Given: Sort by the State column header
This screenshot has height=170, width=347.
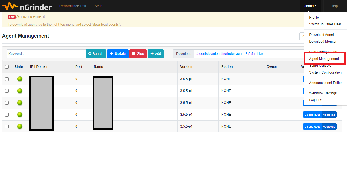Looking at the screenshot, I should point(19,67).
